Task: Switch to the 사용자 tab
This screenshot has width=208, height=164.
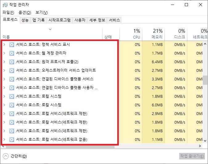Action: [80, 20]
